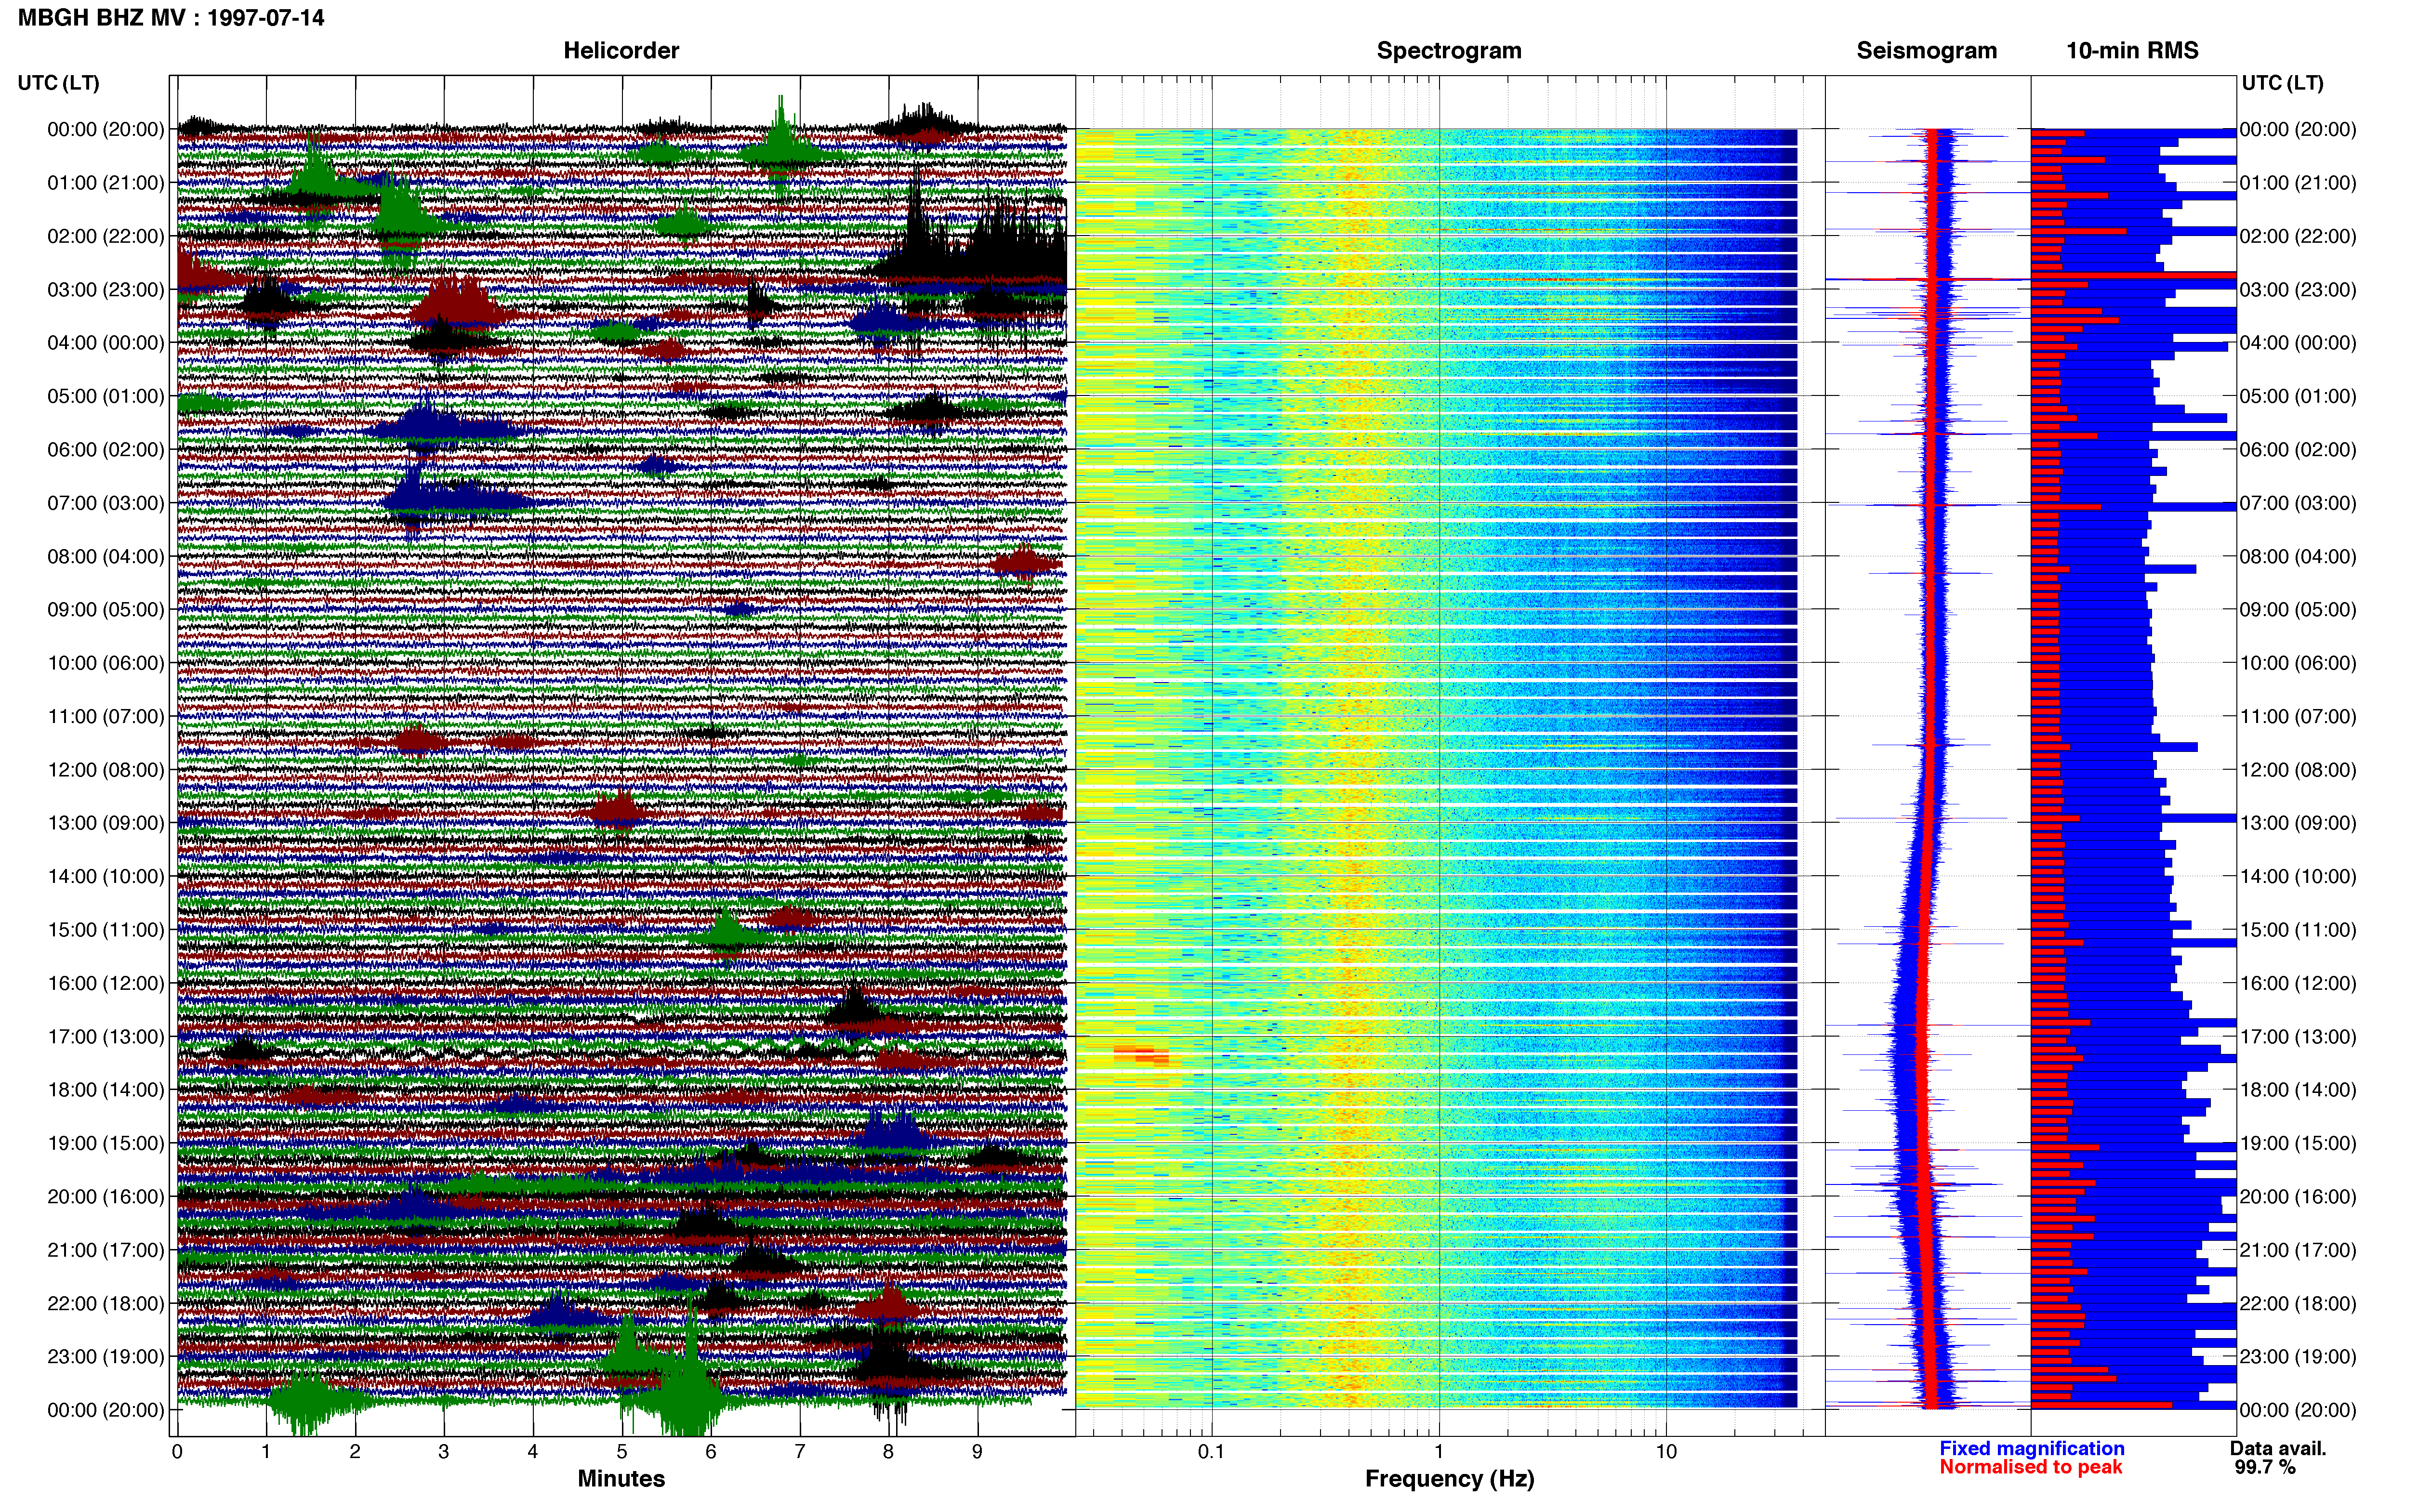
Task: Click right time label '05:00 (01:00)'
Action: tap(2298, 396)
